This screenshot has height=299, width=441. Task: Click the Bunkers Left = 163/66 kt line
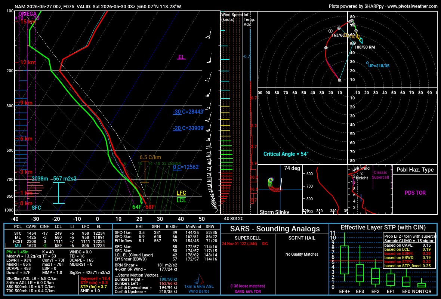click(146, 283)
